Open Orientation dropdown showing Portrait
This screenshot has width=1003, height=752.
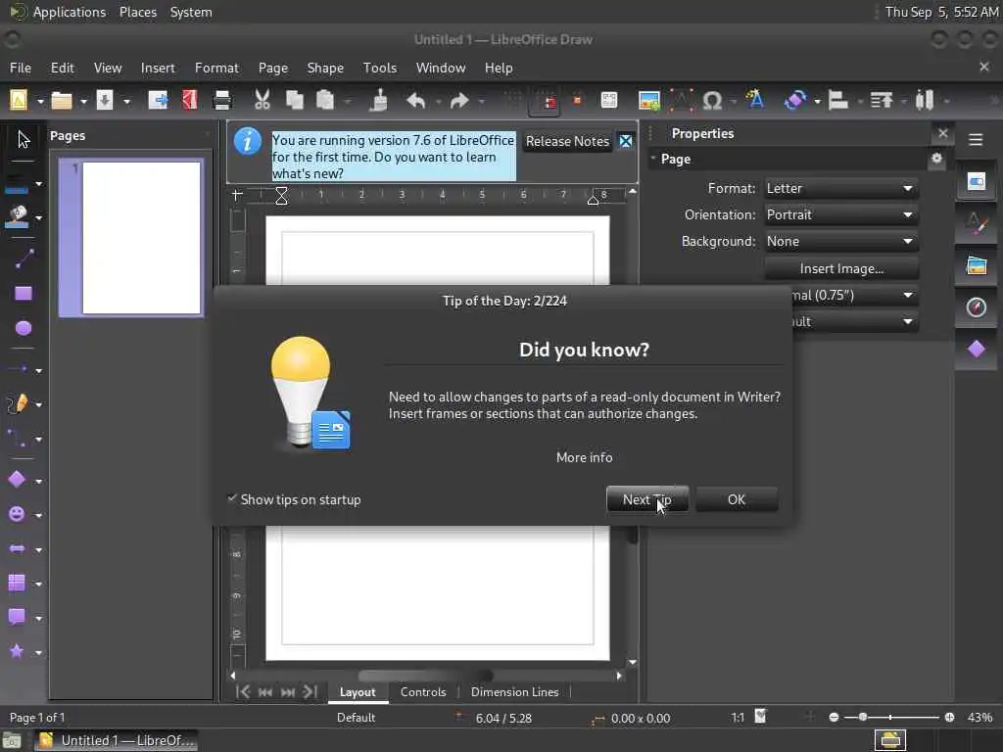(841, 214)
